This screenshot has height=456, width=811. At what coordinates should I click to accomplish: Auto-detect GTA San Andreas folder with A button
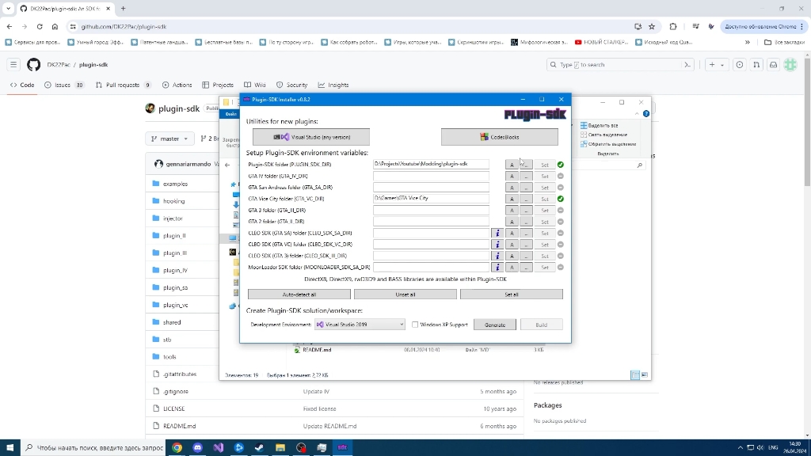coord(512,188)
